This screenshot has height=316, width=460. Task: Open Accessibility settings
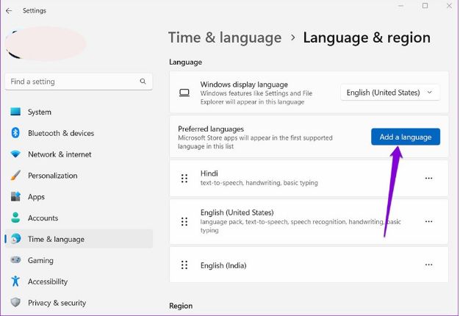[79, 281]
